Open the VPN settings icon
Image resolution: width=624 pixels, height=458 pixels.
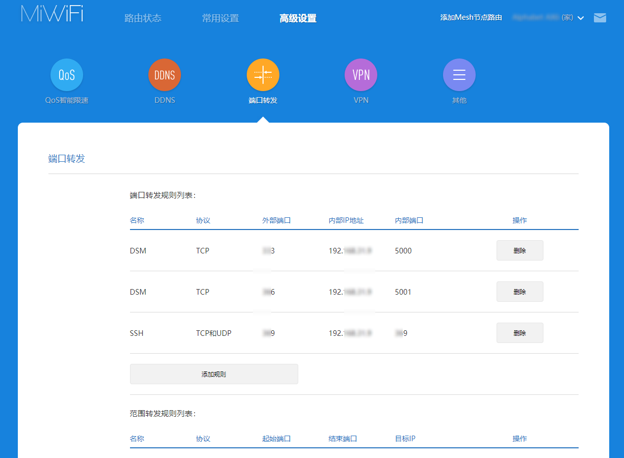click(x=361, y=75)
